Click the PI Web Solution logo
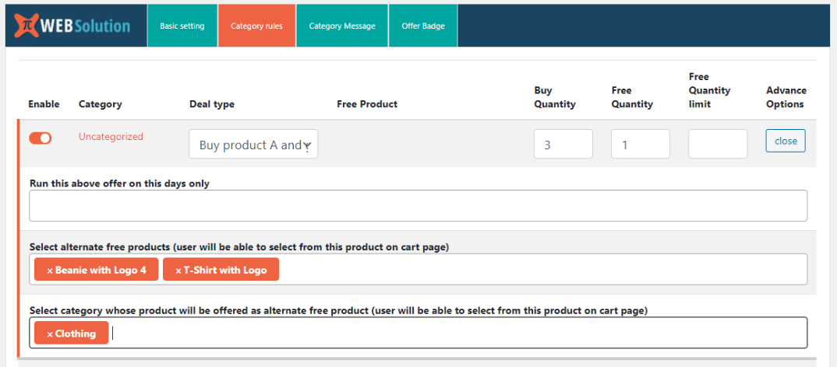Image resolution: width=837 pixels, height=367 pixels. (72, 25)
